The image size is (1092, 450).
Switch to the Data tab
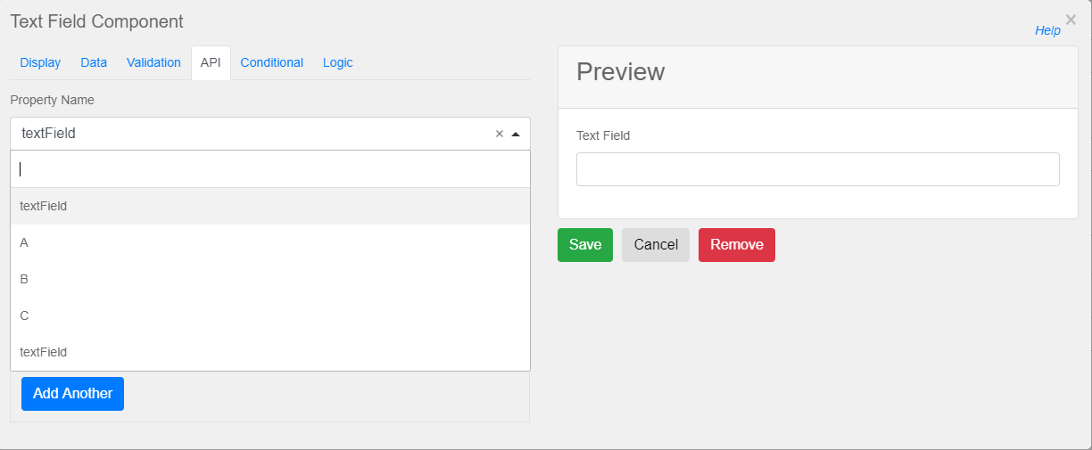[94, 62]
